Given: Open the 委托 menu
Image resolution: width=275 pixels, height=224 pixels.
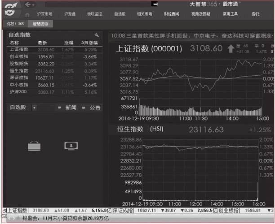Looking at the screenshot, I should 256,14.
